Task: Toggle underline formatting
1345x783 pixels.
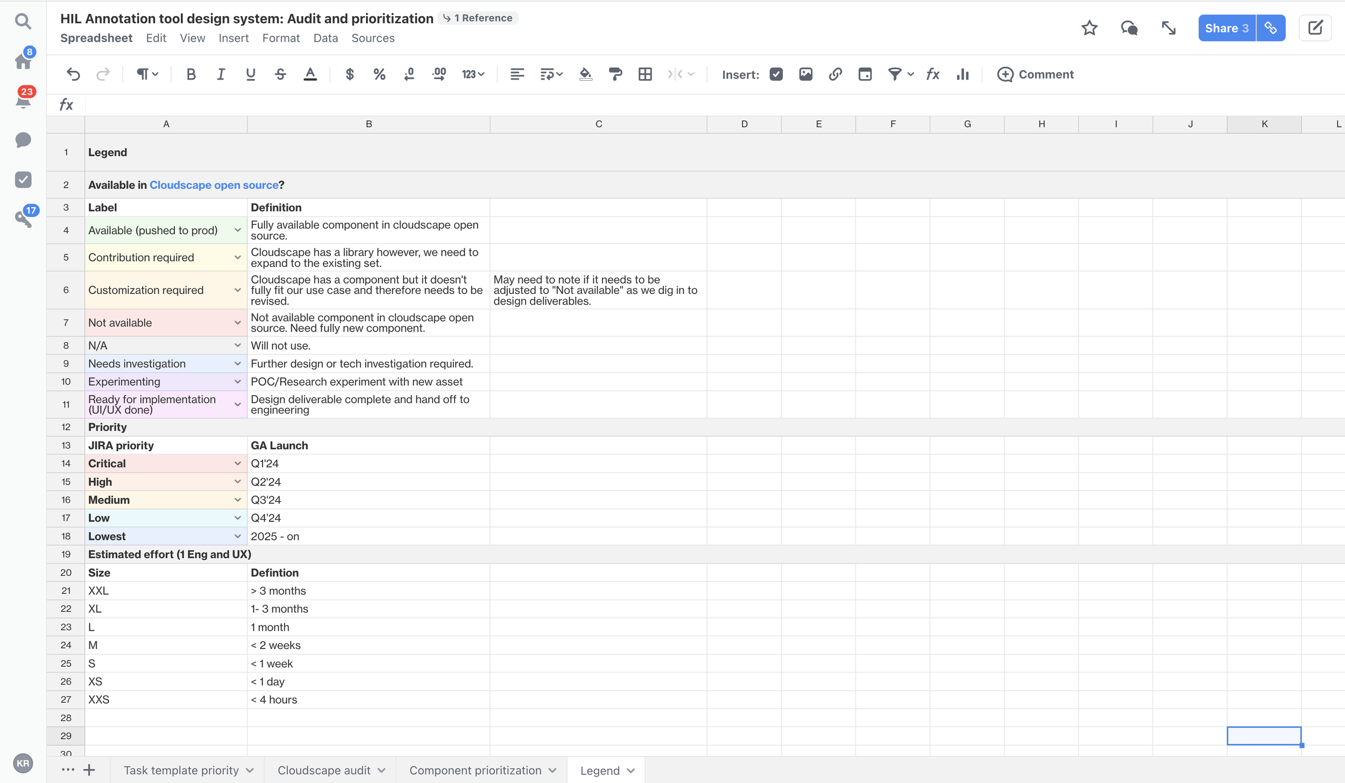Action: coord(250,74)
